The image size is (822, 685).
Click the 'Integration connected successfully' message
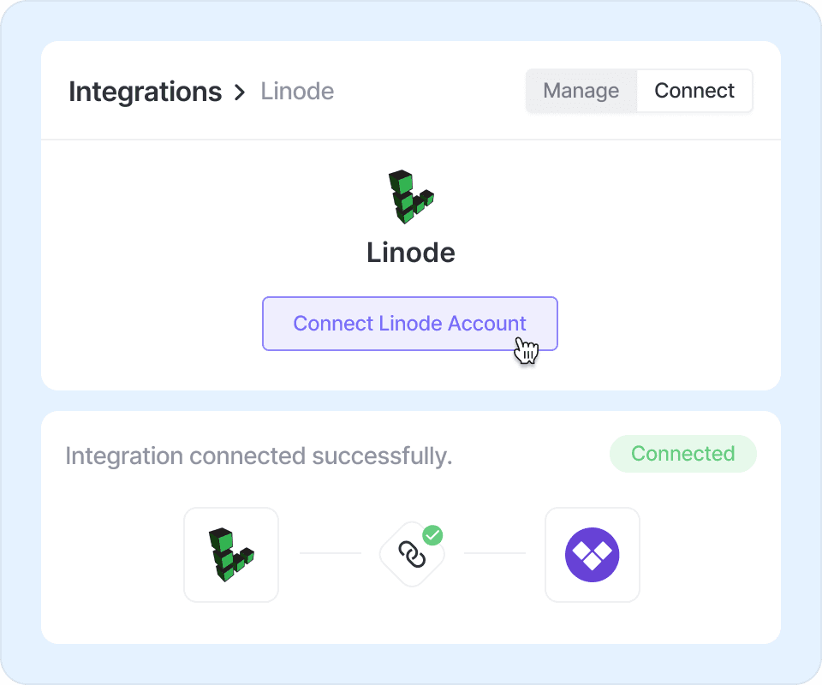coord(259,456)
